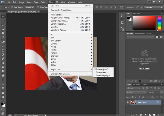Open the Essentials workspace dropdown
The image size is (164, 116).
point(154,7)
